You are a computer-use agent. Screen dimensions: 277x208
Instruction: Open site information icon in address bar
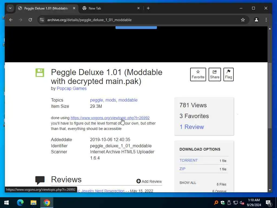pos(42,20)
